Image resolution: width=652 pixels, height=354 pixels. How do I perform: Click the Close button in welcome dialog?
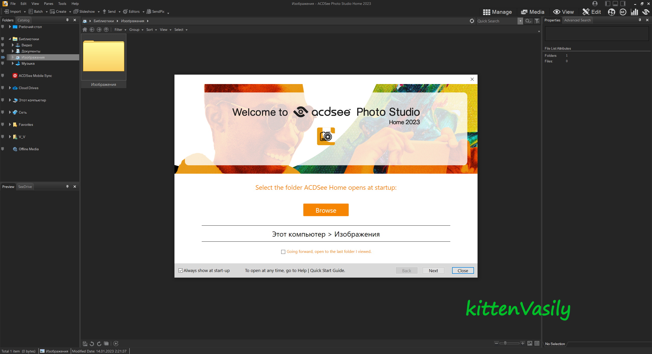click(x=463, y=270)
